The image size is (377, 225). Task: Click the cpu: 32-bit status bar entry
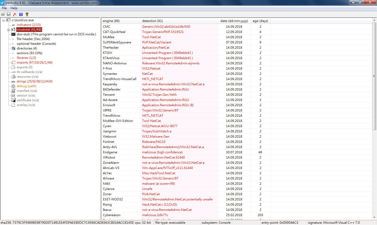click(143, 223)
